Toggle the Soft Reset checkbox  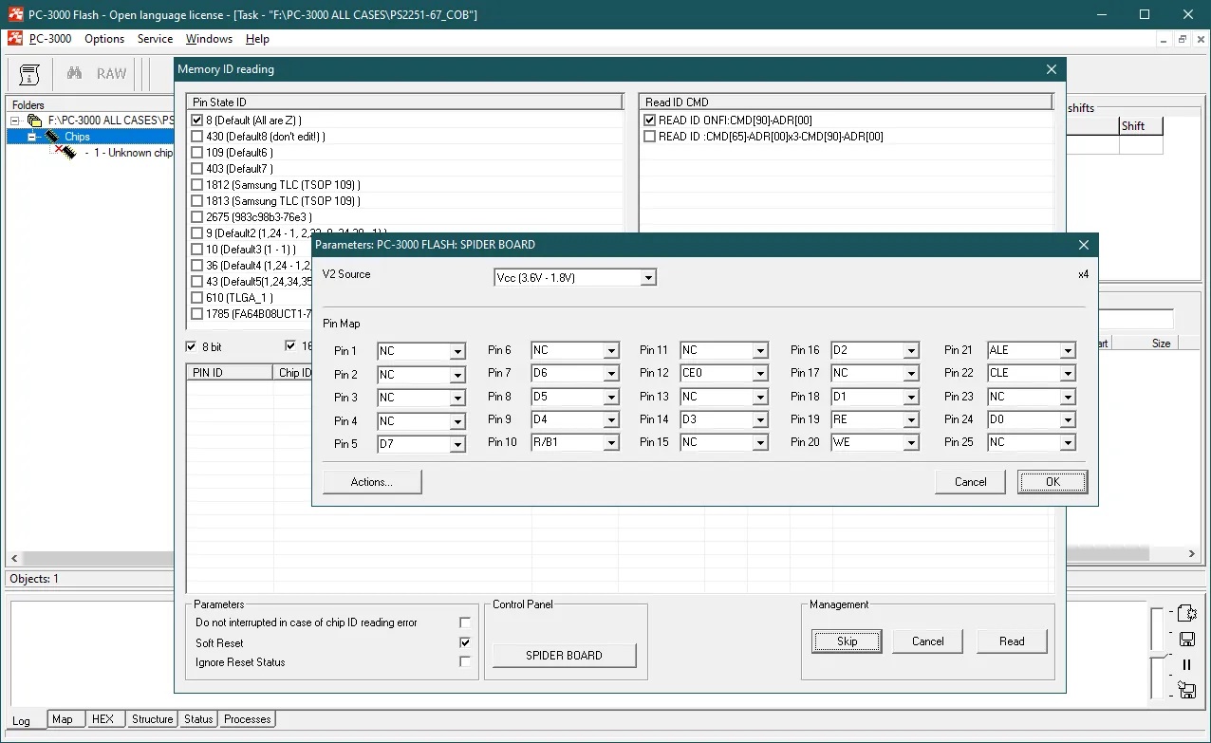(464, 642)
